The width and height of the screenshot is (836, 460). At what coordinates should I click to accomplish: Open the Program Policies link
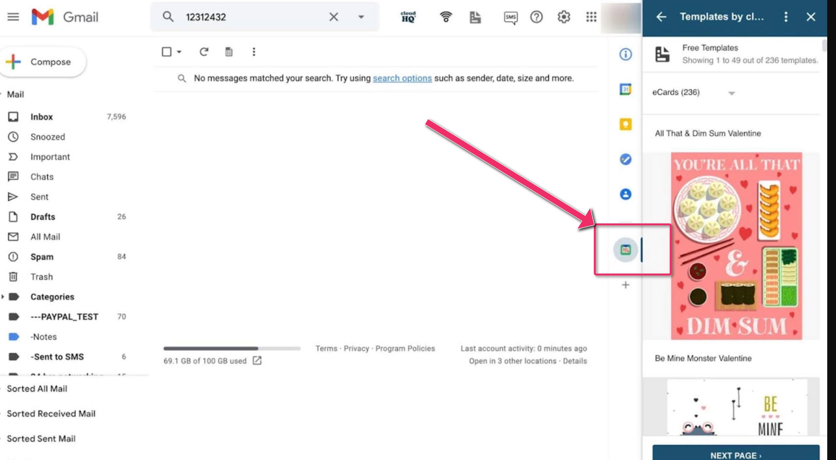pos(405,348)
